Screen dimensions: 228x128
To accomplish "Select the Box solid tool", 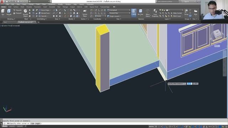I will (x=3, y=12).
